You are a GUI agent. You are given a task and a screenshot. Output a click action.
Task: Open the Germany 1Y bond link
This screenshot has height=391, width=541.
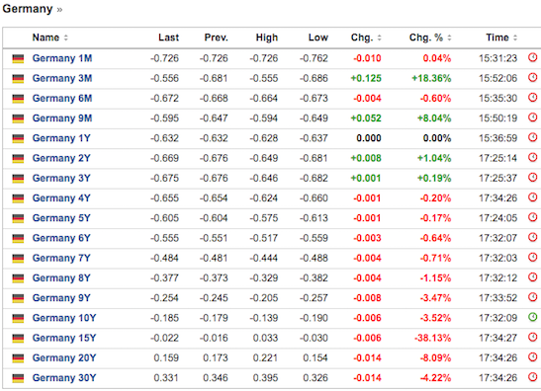61,138
